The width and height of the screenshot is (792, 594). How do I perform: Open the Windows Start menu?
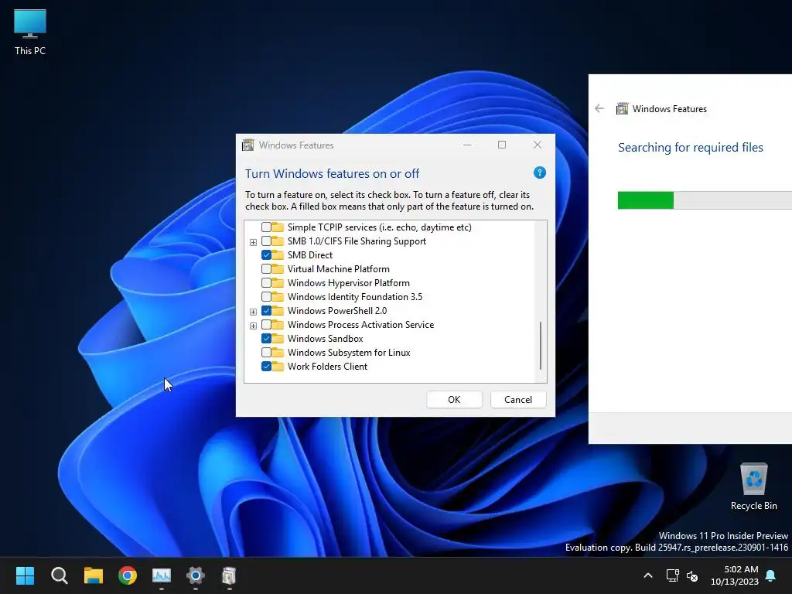pyautogui.click(x=25, y=575)
